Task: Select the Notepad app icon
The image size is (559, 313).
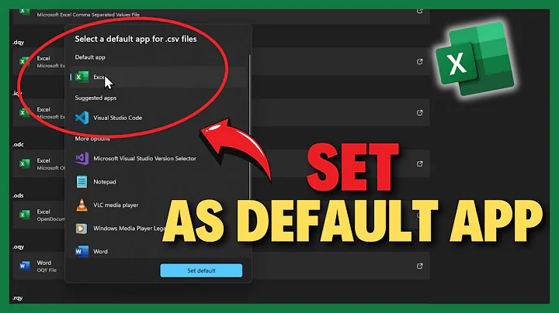Action: (x=82, y=181)
